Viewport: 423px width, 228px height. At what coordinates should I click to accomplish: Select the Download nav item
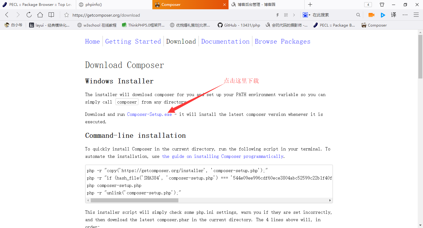[x=181, y=41]
